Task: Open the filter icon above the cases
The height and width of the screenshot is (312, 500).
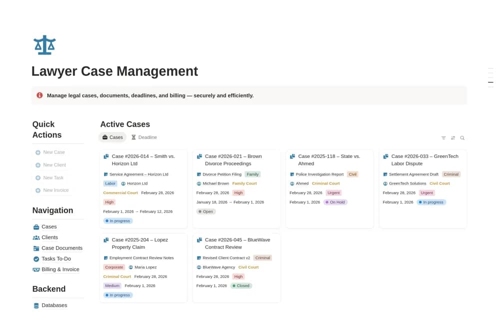Action: [443, 138]
